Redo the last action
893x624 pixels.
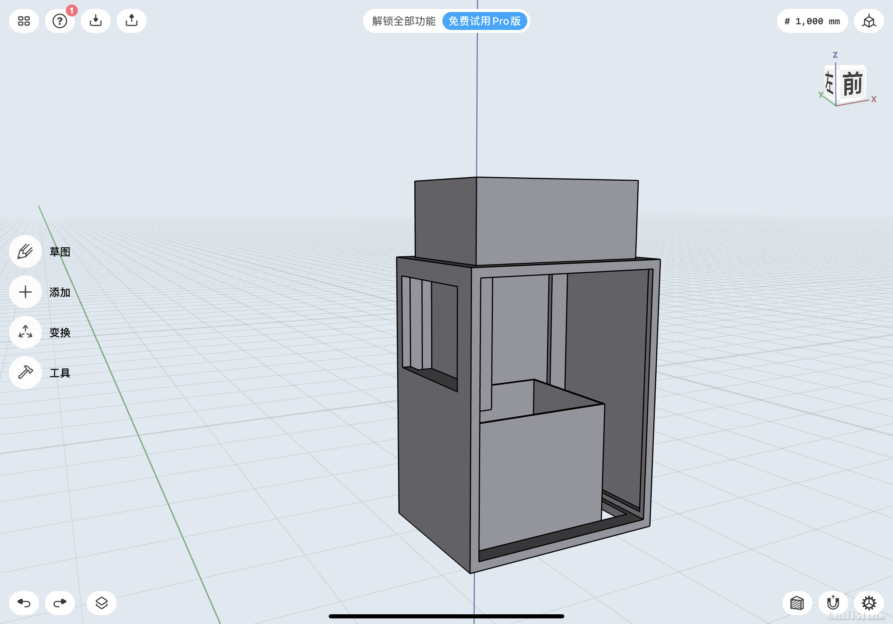60,603
